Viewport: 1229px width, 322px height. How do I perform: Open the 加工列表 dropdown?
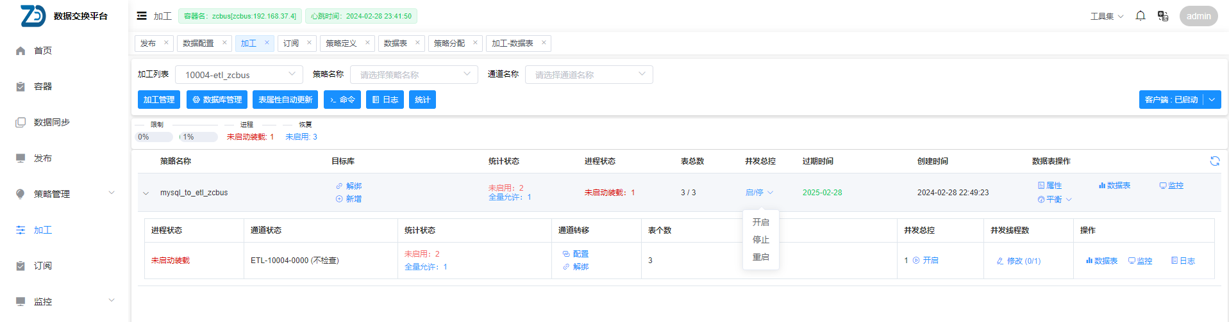(238, 75)
